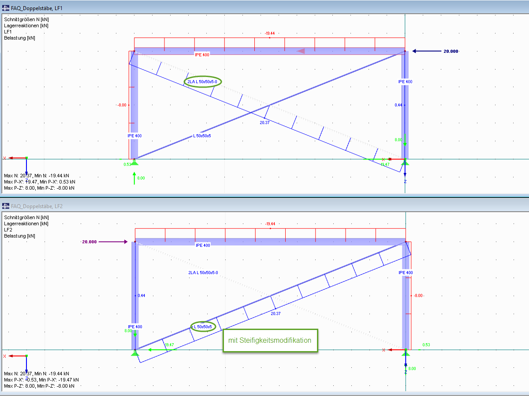
Task: Select the 0.53 reaction value in LF2
Action: 426,345
